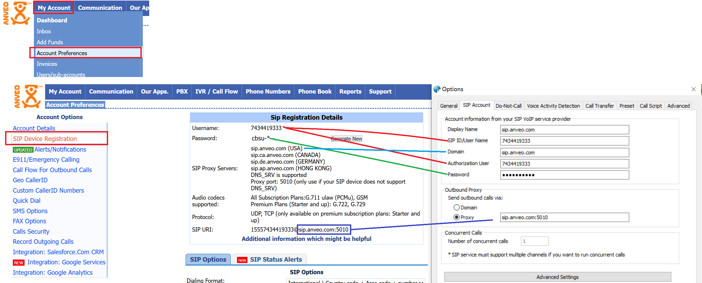Click the Account Preferences breadcrumb
This screenshot has height=283, width=702.
click(75, 105)
